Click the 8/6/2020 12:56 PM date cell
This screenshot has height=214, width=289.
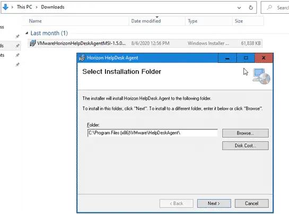tap(150, 43)
